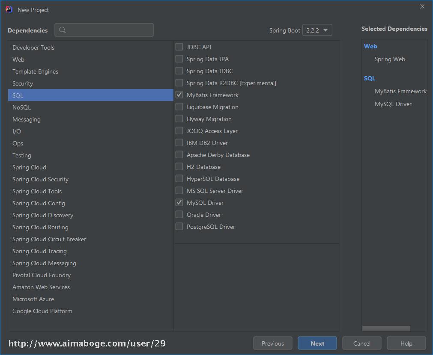The image size is (433, 355).
Task: Proceed with the Next button
Action: 317,343
